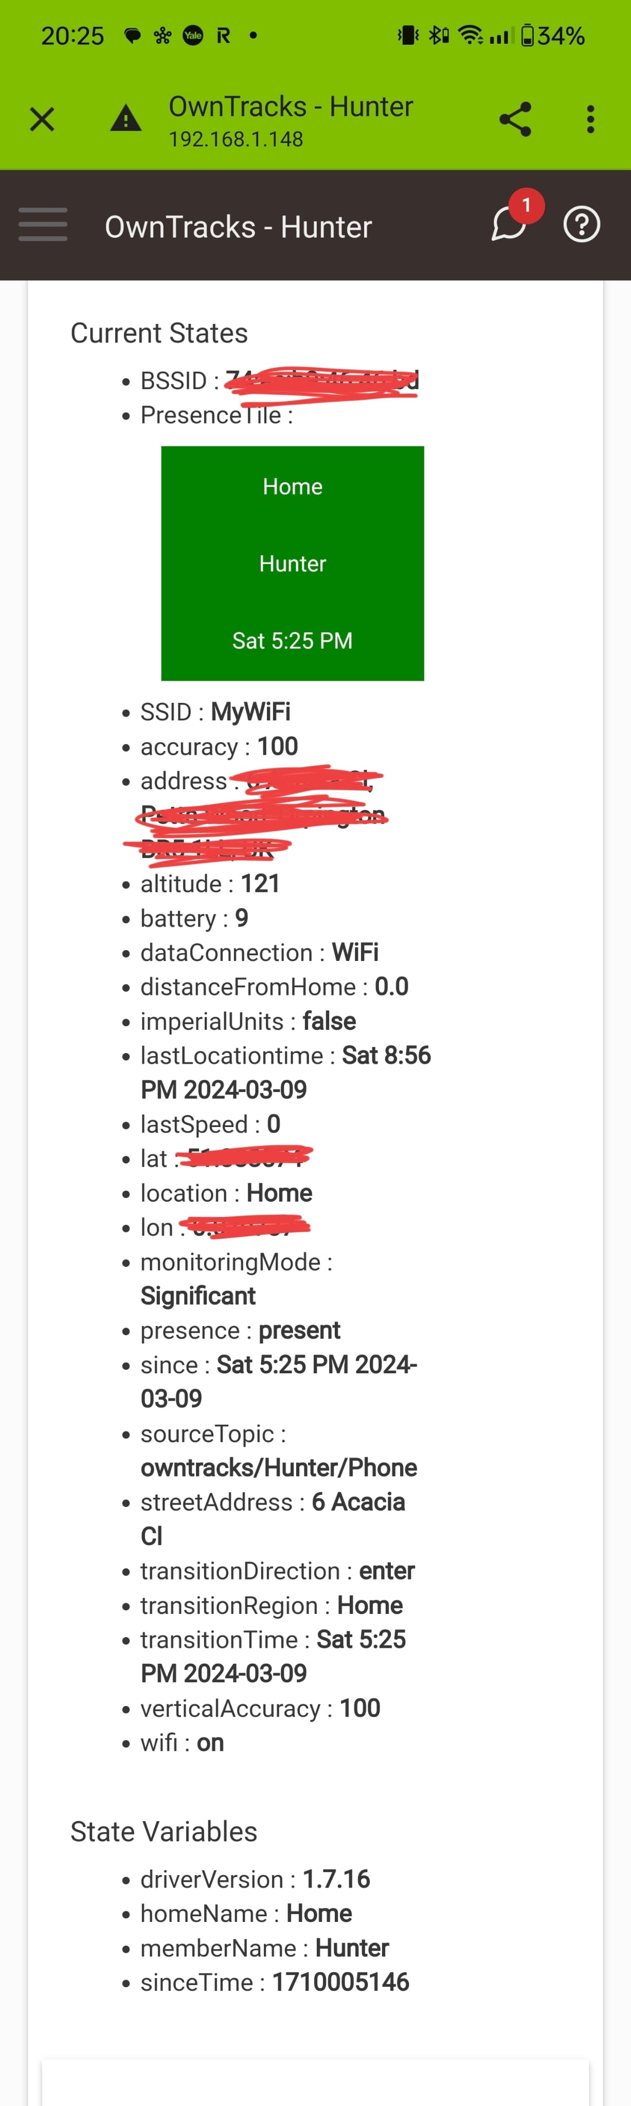Tap the monitoringMode Significant value

[x=198, y=1296]
